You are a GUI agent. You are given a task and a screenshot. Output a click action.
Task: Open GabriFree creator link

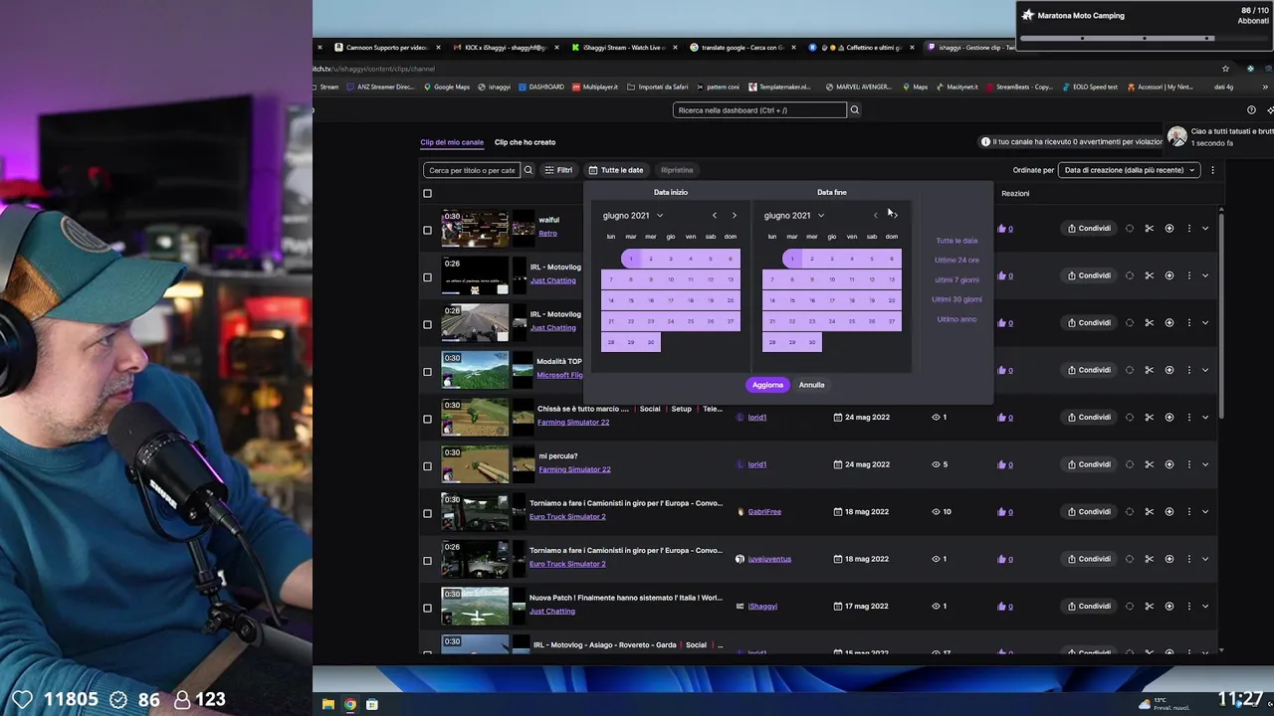click(x=764, y=512)
